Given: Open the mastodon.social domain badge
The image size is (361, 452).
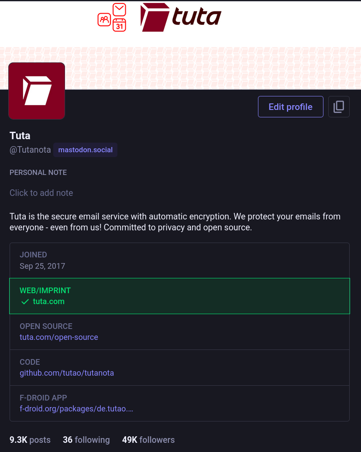Looking at the screenshot, I should click(85, 150).
